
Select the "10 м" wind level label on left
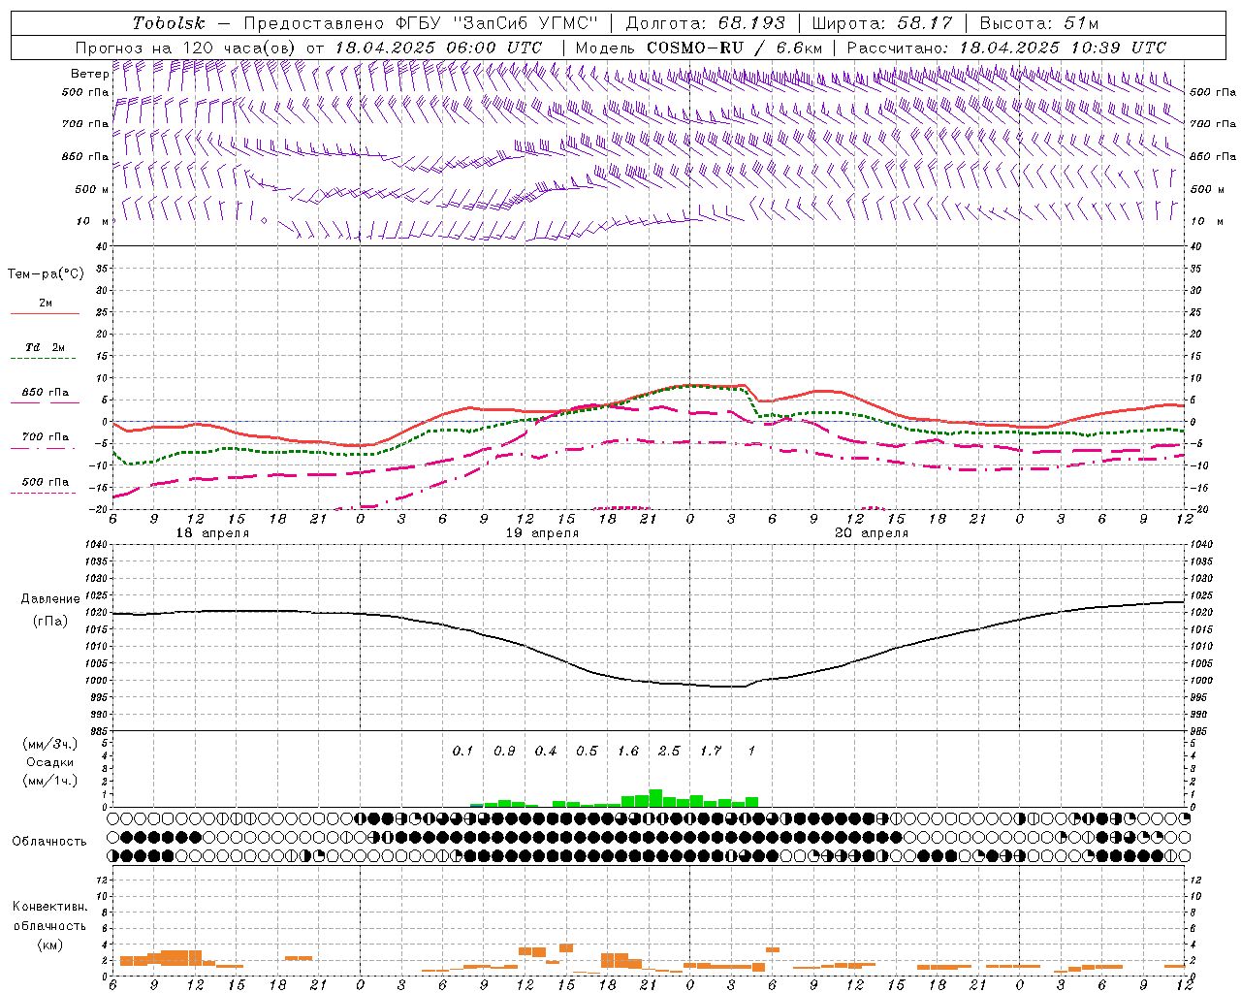[92, 221]
